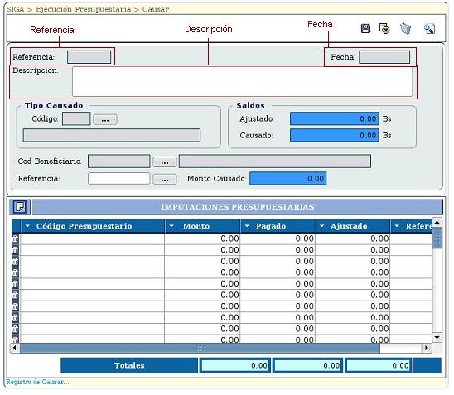Open the Código Presupuestario column dropdown arrow
Screen dimensions: 454x395
[x=27, y=226]
